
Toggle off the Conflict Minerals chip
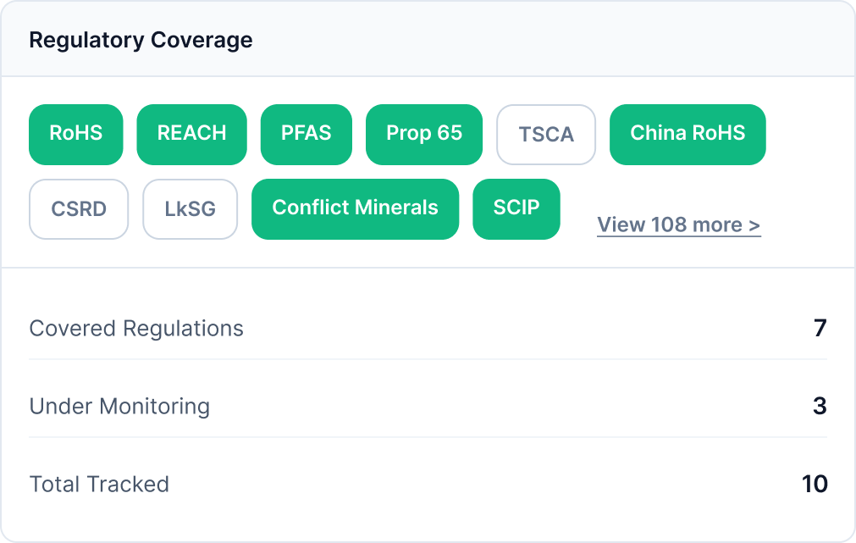(x=355, y=208)
